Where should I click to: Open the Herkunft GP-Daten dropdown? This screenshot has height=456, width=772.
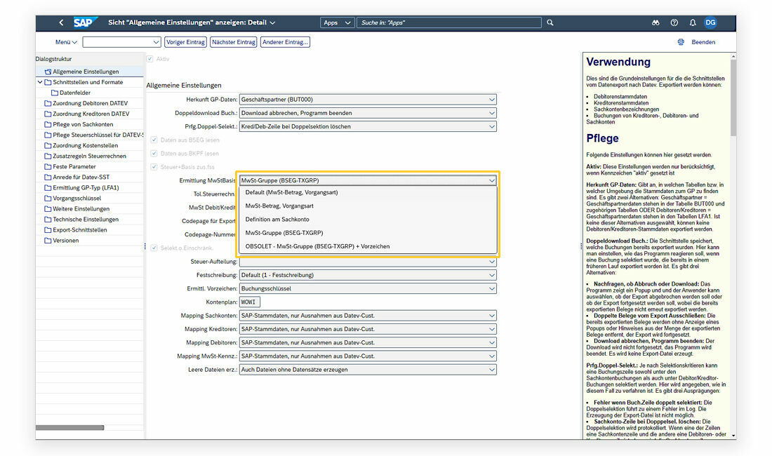pos(368,100)
